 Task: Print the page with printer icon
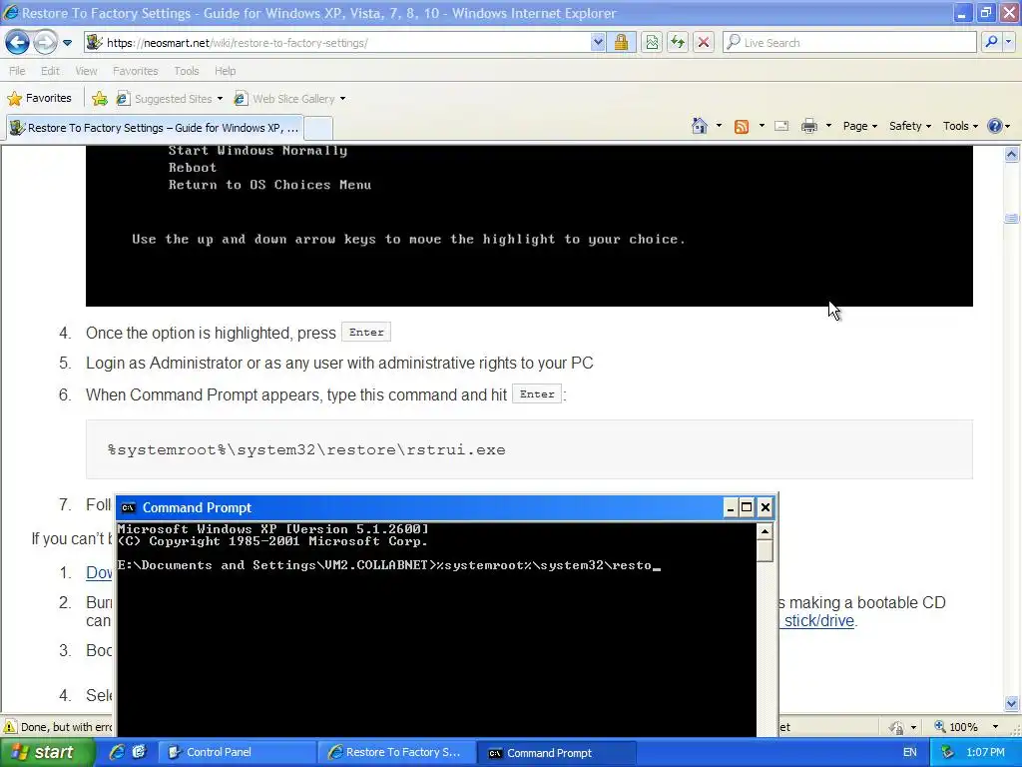coord(808,127)
